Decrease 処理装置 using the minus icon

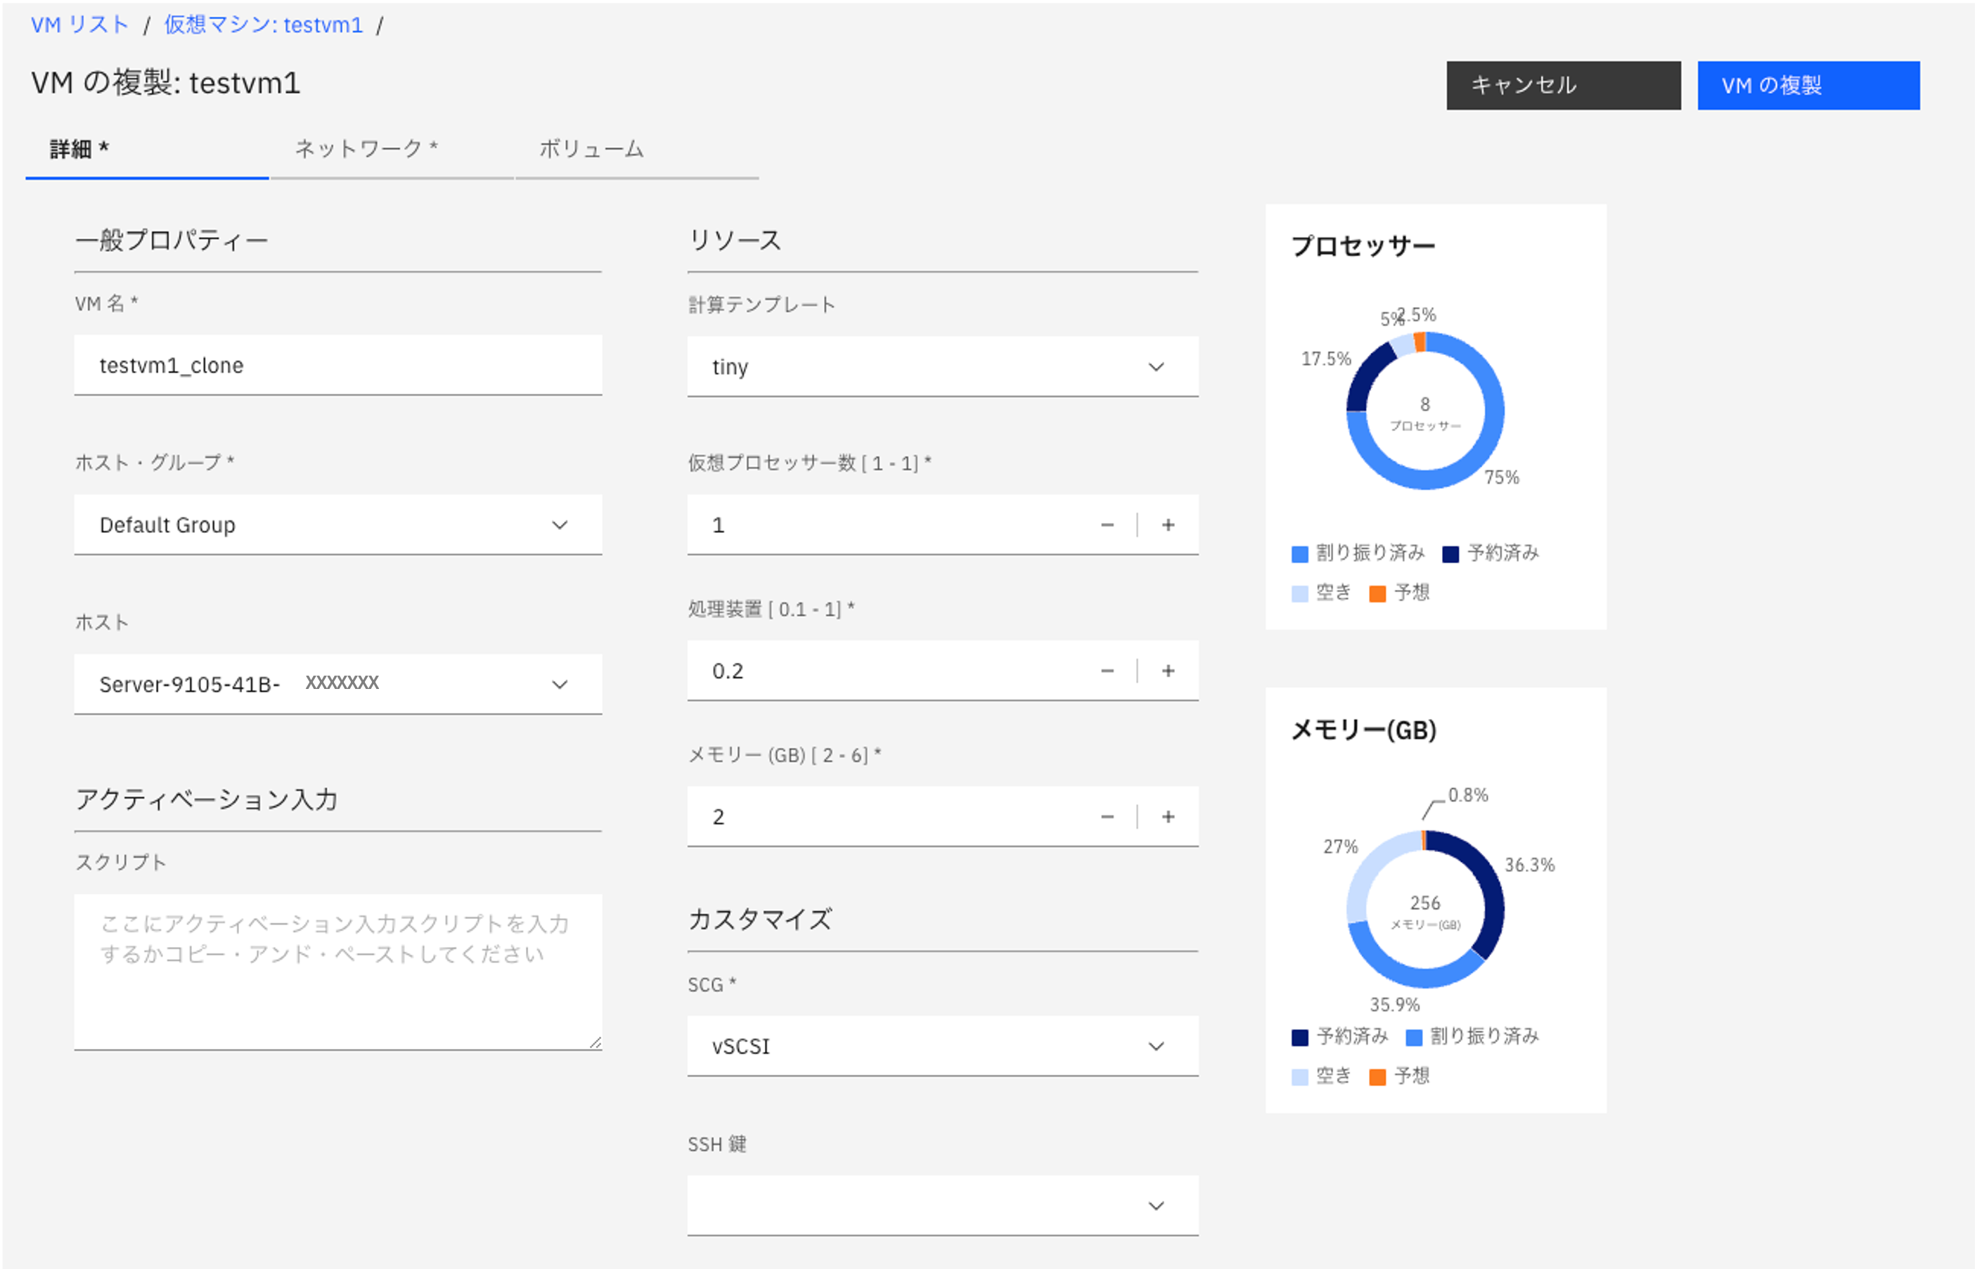pos(1107,671)
